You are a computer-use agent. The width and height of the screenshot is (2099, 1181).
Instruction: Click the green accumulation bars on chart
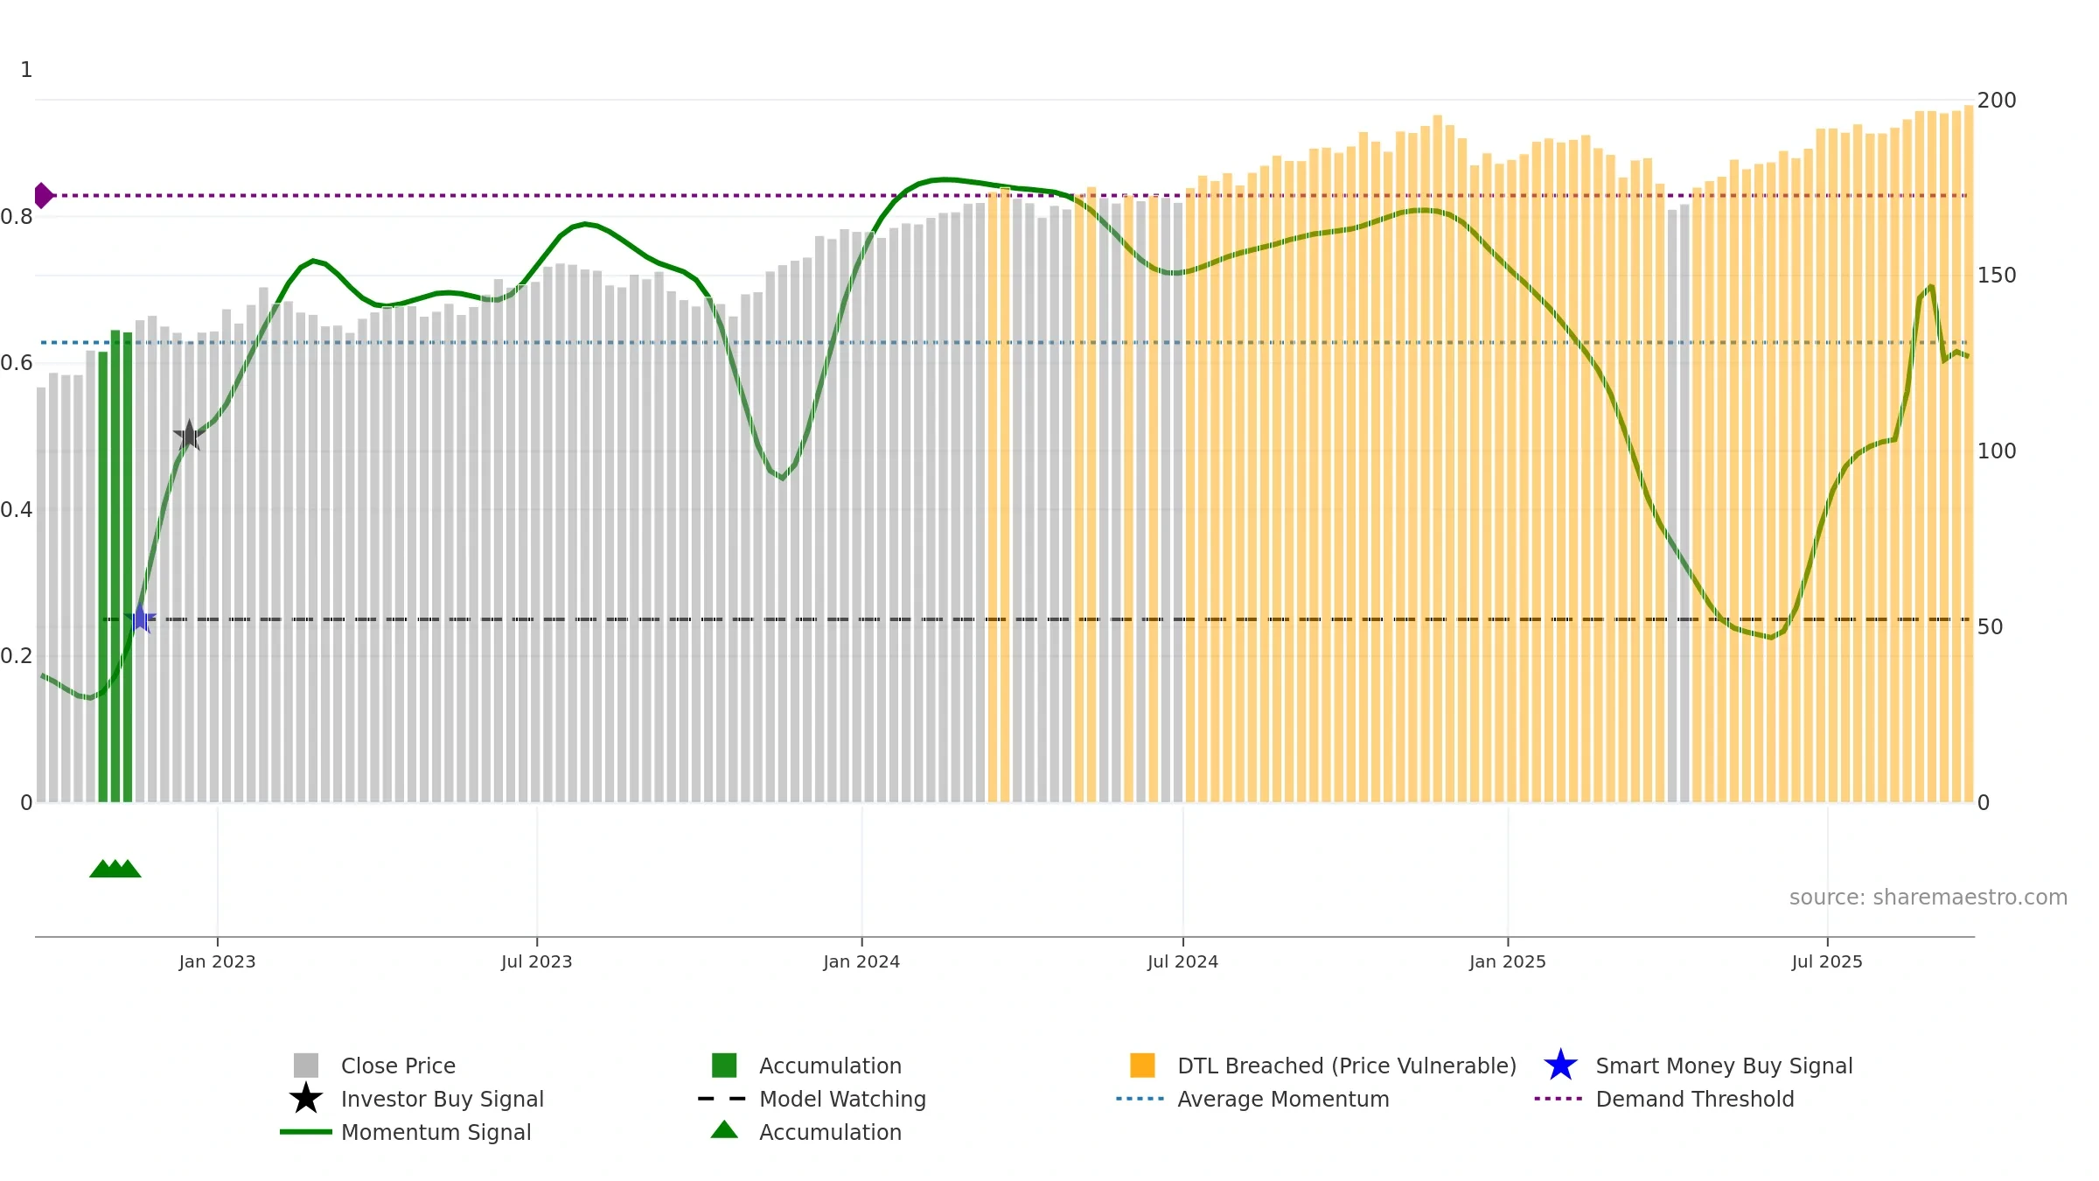[115, 566]
